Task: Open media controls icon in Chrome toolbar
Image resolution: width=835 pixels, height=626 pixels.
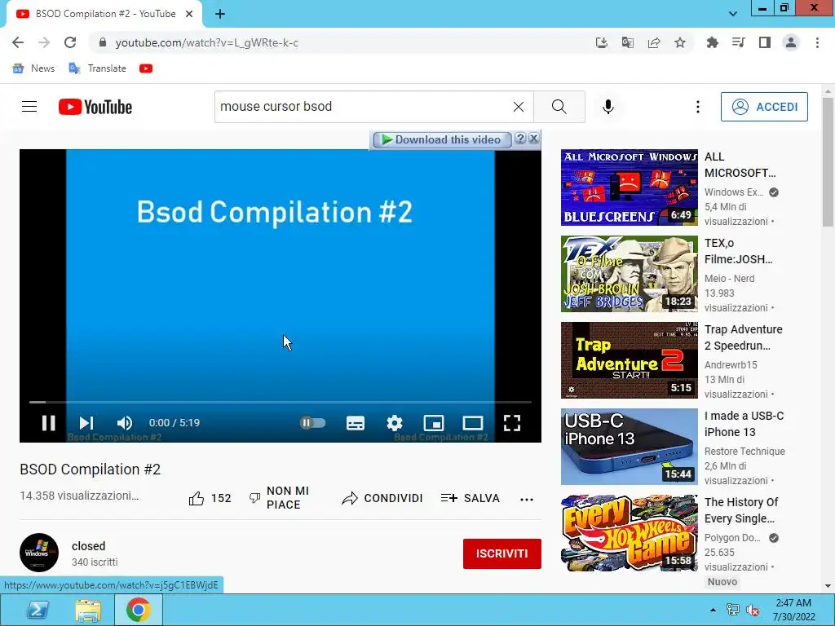Action: [x=739, y=42]
